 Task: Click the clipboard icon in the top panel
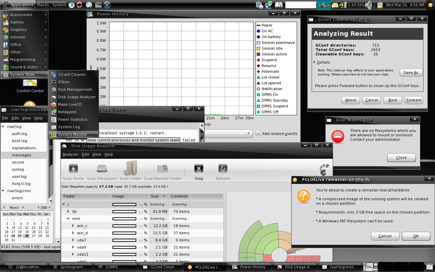click(380, 5)
